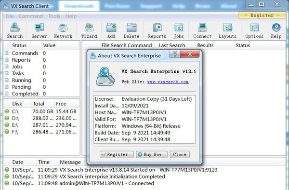Select the Network toolbar icon

click(x=63, y=30)
